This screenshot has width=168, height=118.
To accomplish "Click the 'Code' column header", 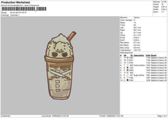I will pyautogui.click(x=148, y=55).
